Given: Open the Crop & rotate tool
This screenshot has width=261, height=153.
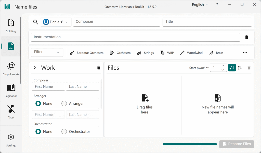Looking at the screenshot, I should tap(11, 69).
